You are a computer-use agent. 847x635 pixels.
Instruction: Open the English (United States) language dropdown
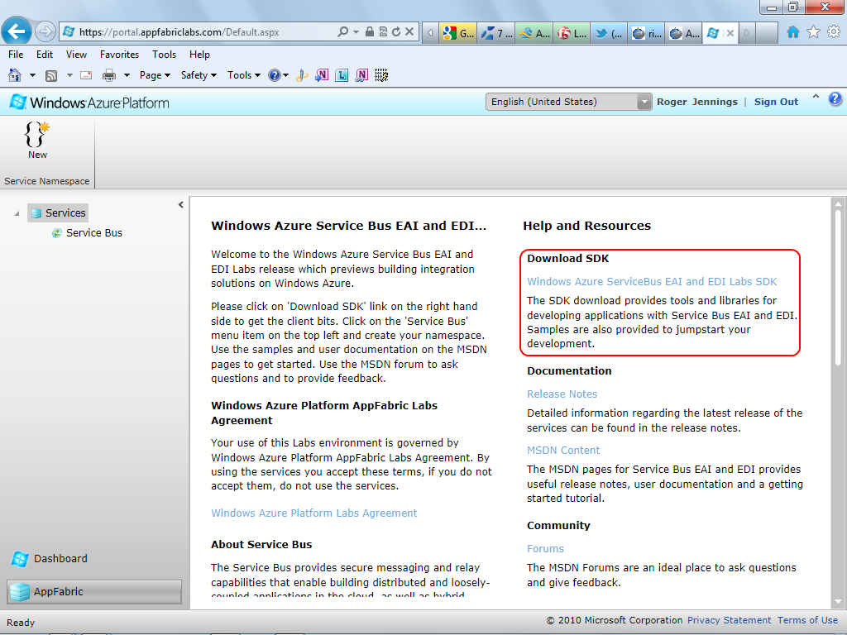pyautogui.click(x=568, y=102)
